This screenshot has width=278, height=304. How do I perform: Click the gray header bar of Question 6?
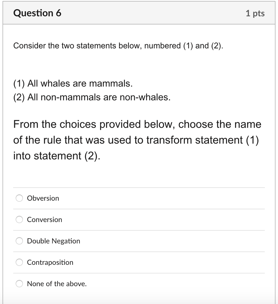(139, 13)
